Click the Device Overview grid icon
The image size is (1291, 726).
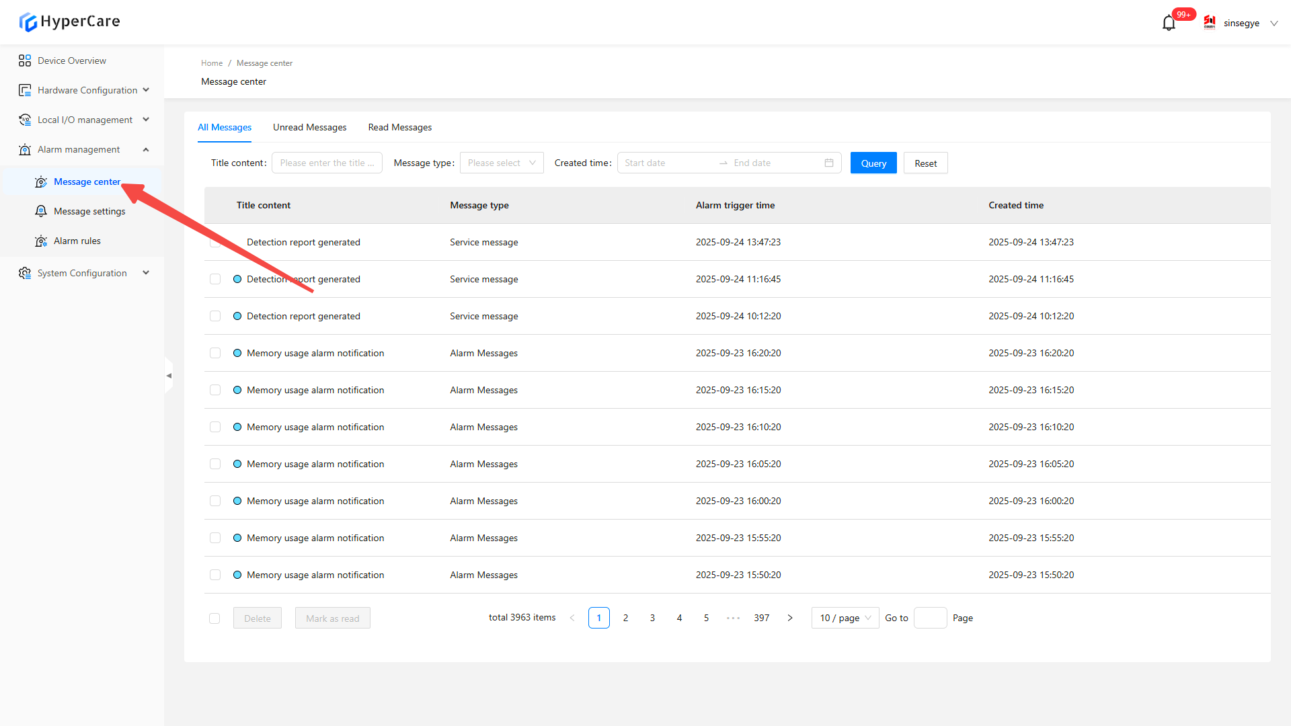[25, 61]
